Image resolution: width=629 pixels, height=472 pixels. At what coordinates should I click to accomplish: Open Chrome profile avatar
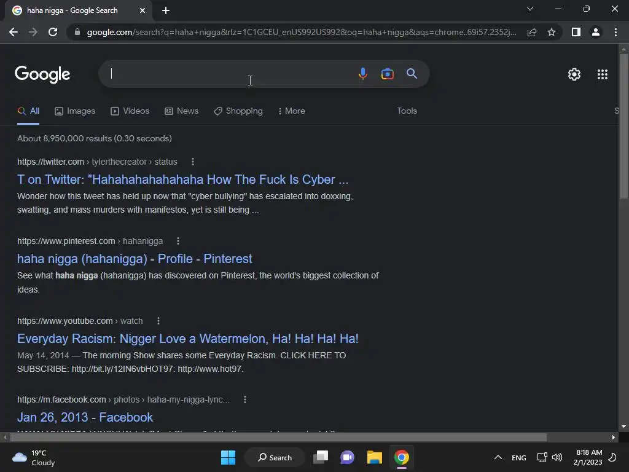click(596, 32)
